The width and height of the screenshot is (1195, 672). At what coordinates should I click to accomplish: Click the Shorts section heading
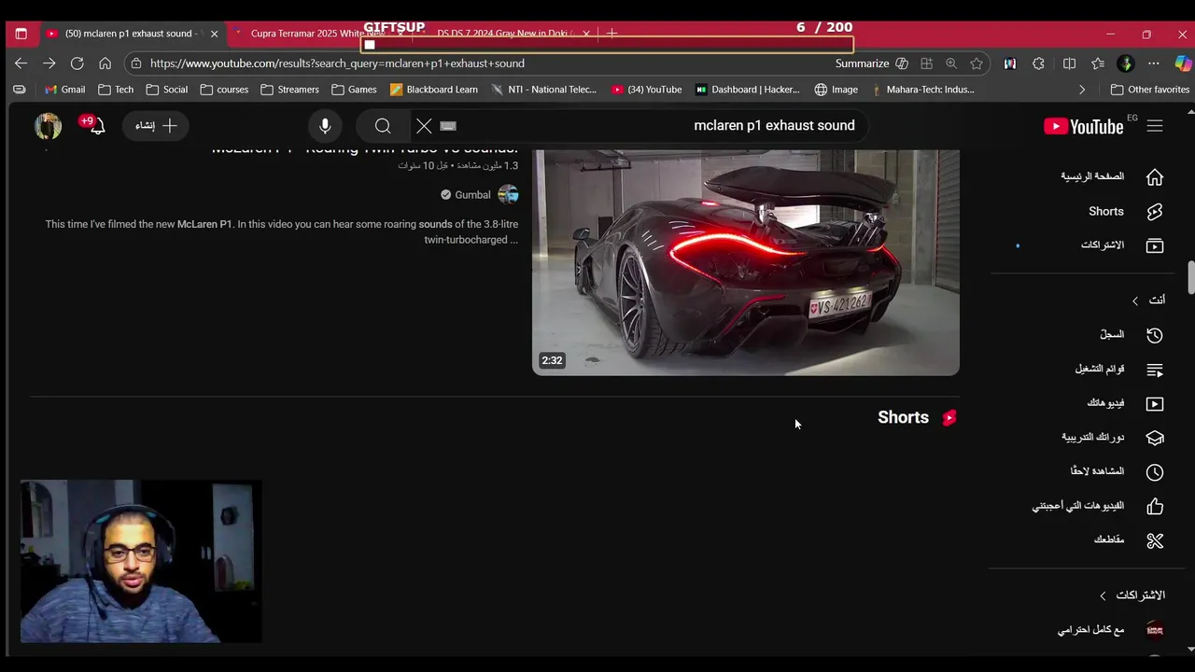[x=903, y=417]
